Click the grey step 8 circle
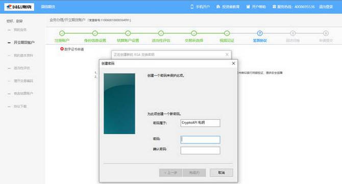This screenshot has width=342, height=184. (x=292, y=33)
